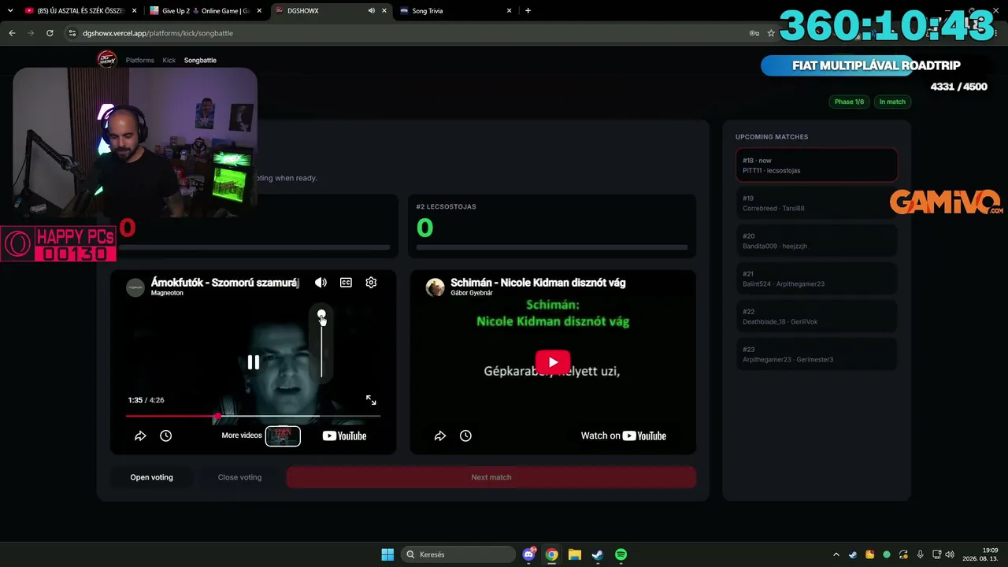1008x567 pixels.
Task: Expand the tab search dropdown arrow
Action: (x=10, y=11)
